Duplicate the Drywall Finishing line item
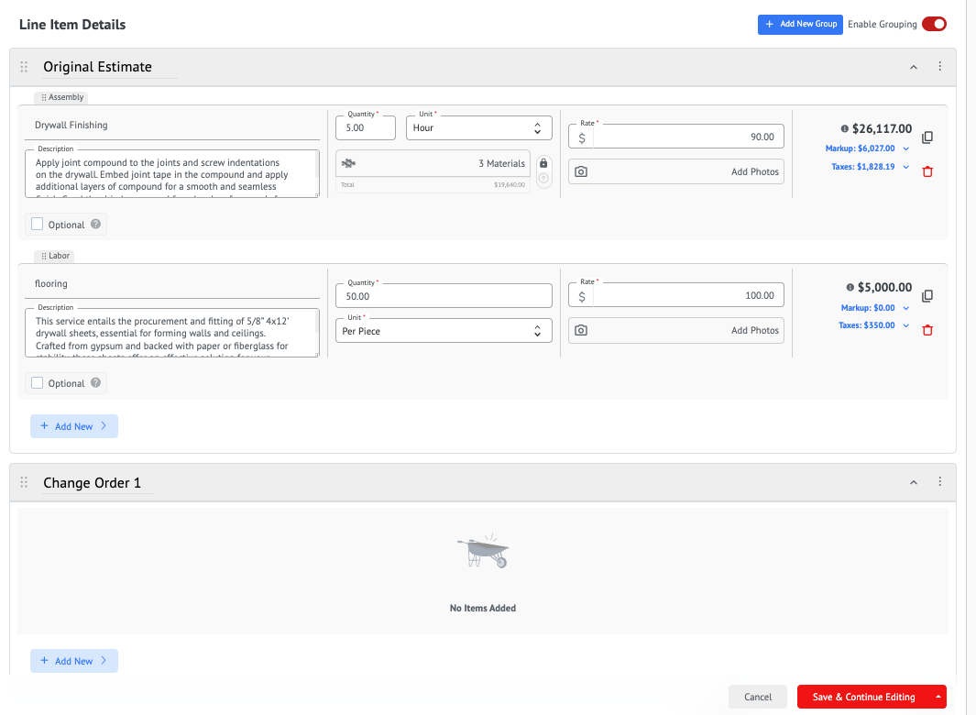The image size is (976, 715). pos(927,137)
